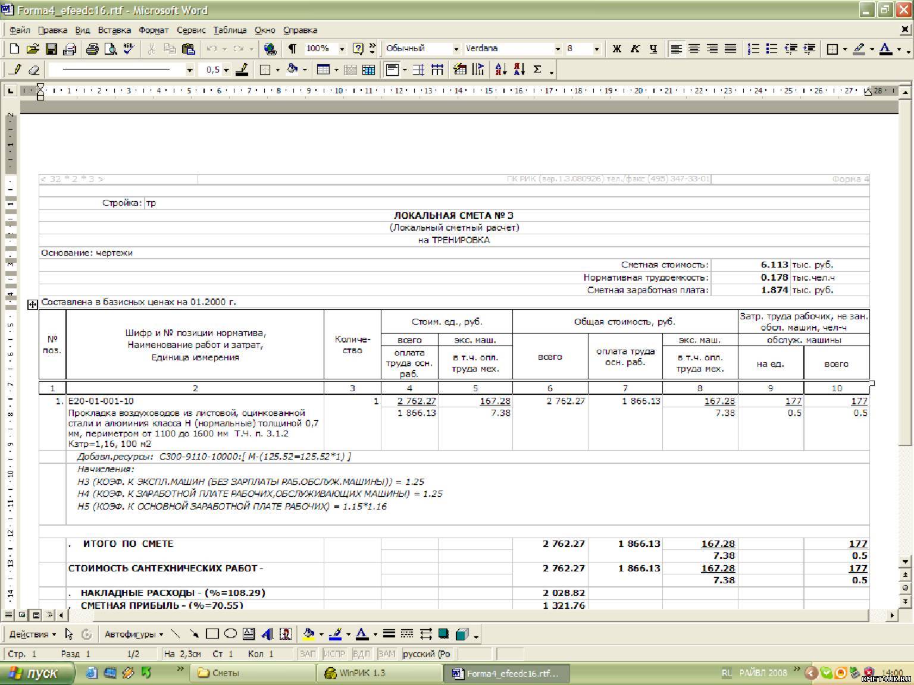The width and height of the screenshot is (914, 685).
Task: Click the Paste clipboard icon
Action: (x=189, y=49)
